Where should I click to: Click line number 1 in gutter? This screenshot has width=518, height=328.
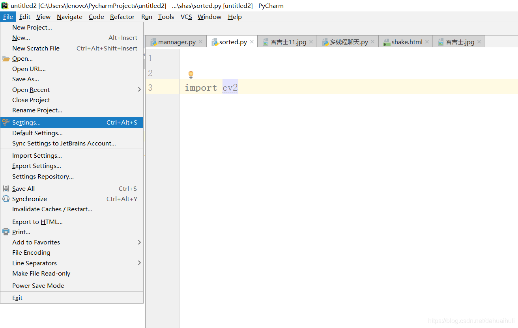pyautogui.click(x=150, y=58)
